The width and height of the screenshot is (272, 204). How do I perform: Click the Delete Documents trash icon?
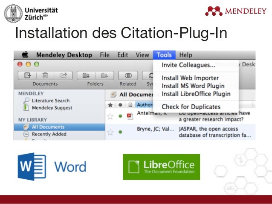click(x=45, y=75)
